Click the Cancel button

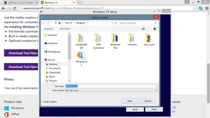tap(148, 101)
